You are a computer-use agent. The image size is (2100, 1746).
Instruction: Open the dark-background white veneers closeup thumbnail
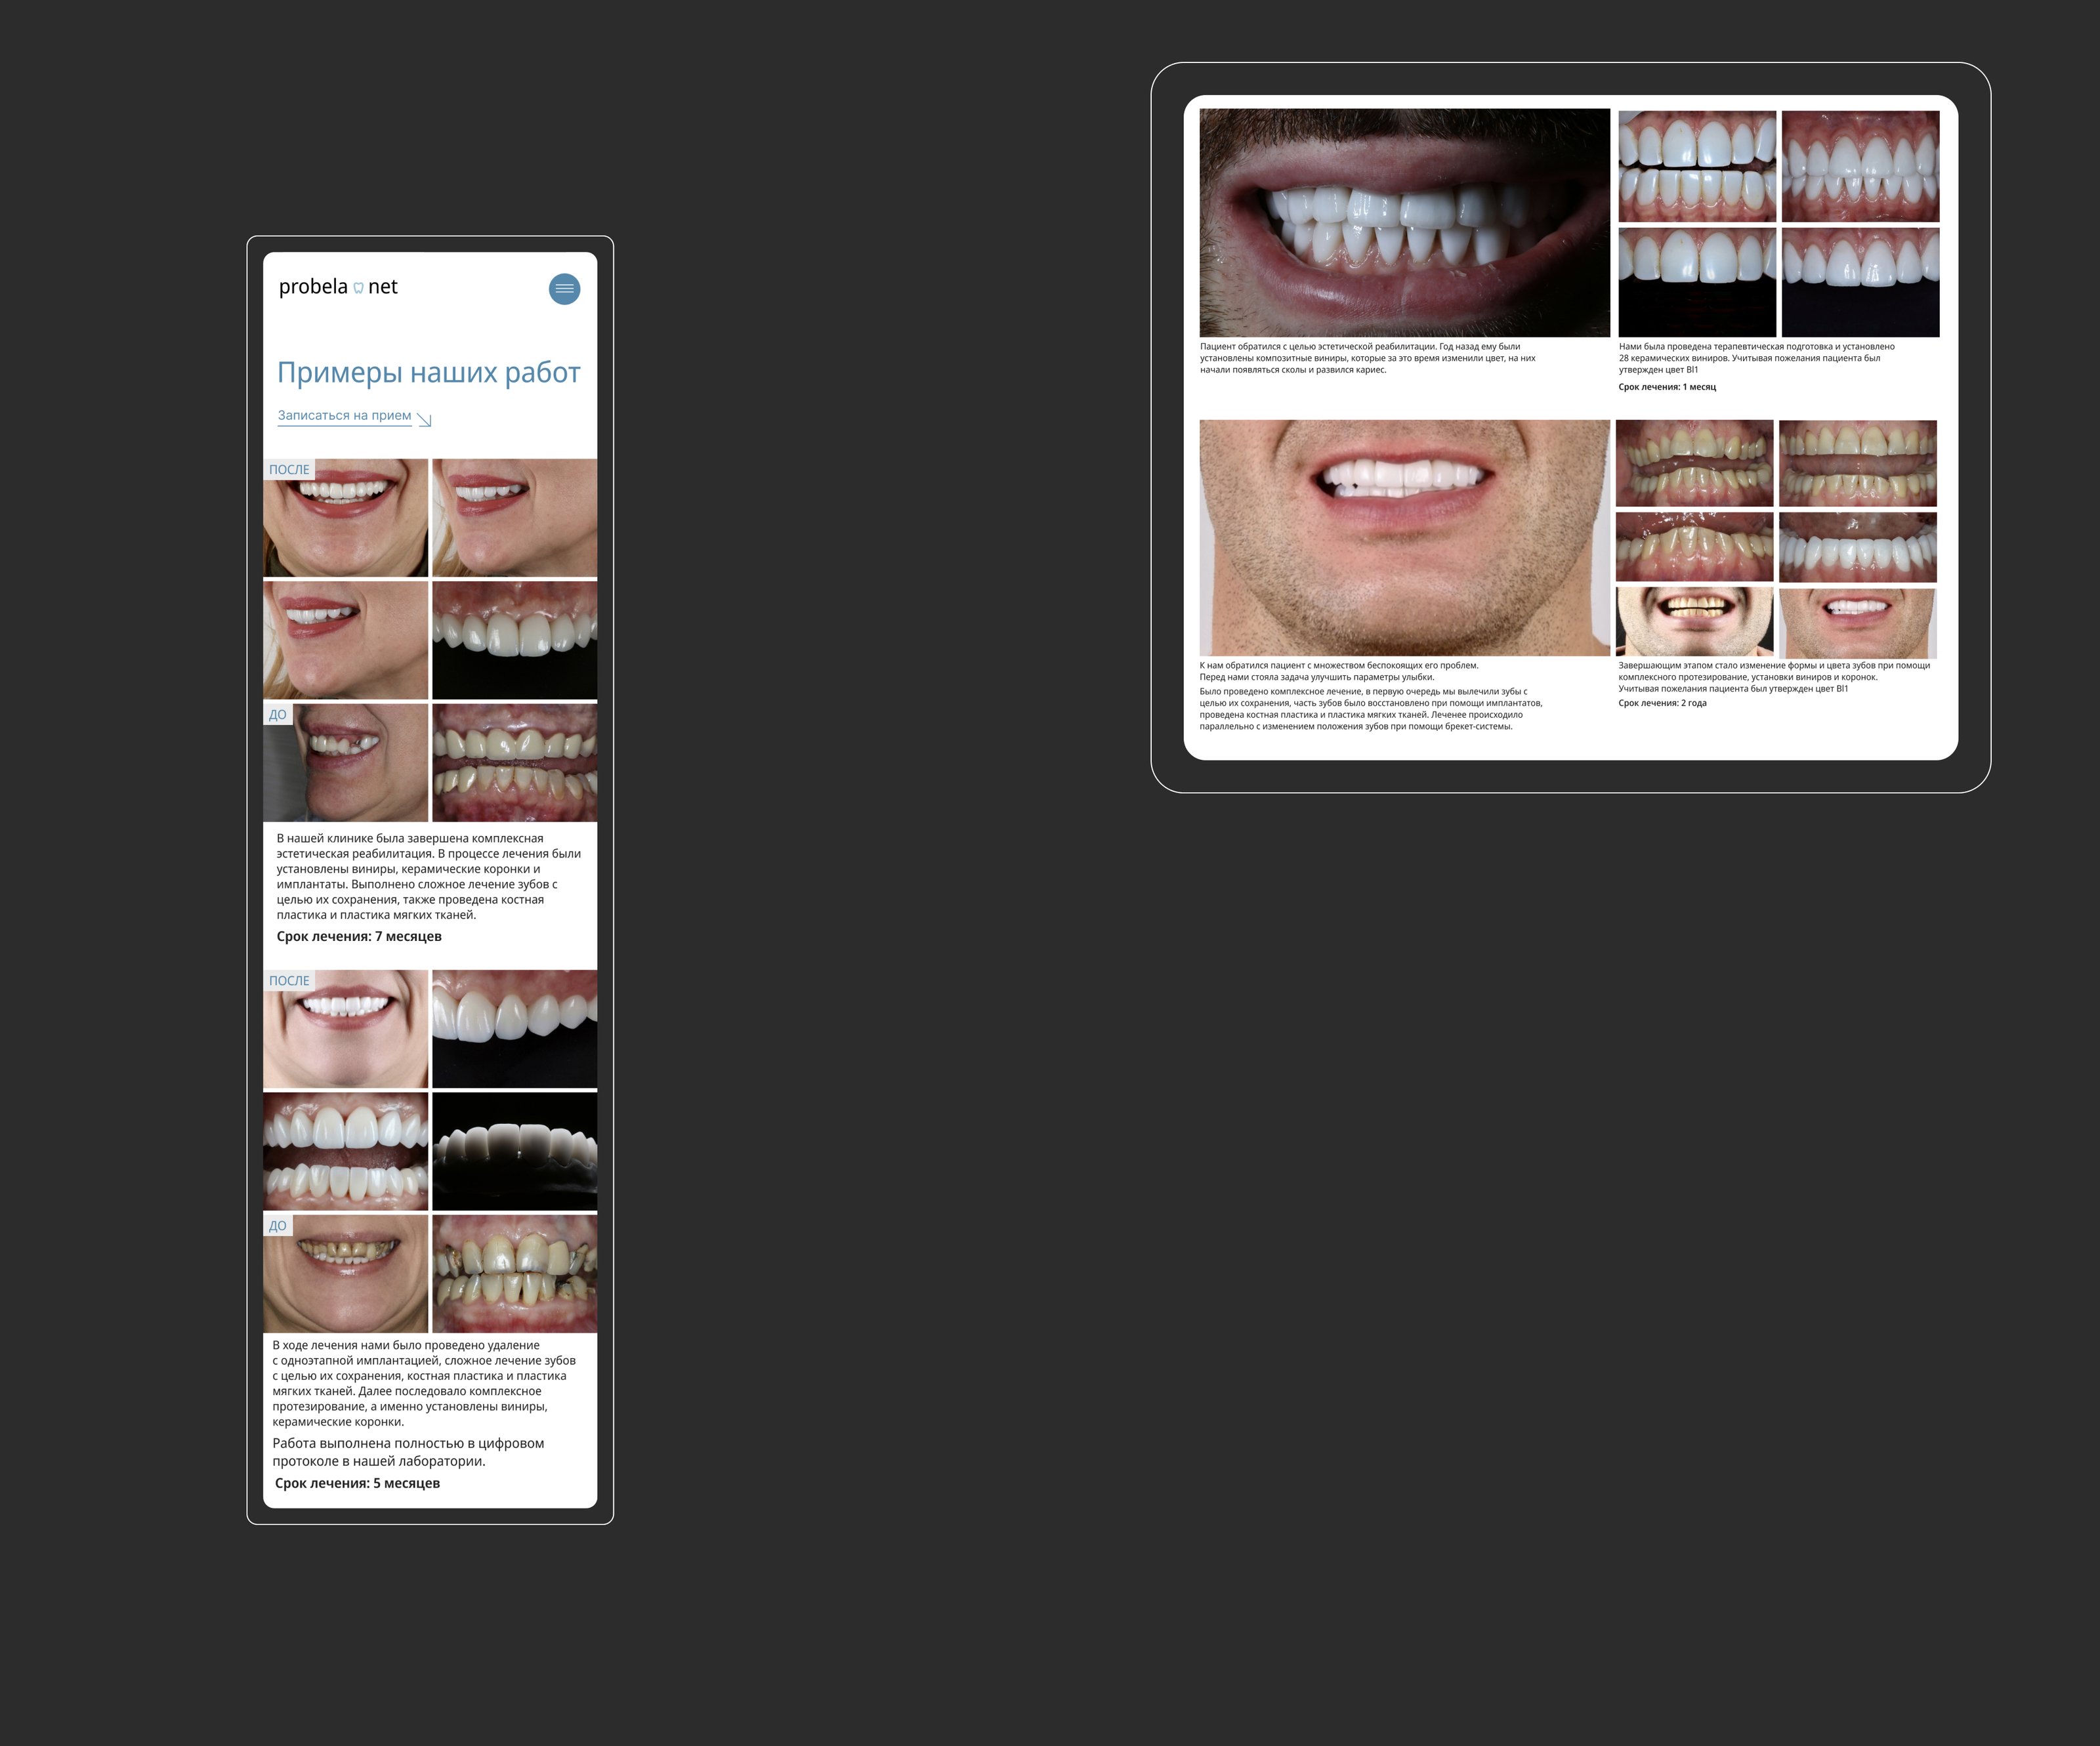tap(514, 640)
